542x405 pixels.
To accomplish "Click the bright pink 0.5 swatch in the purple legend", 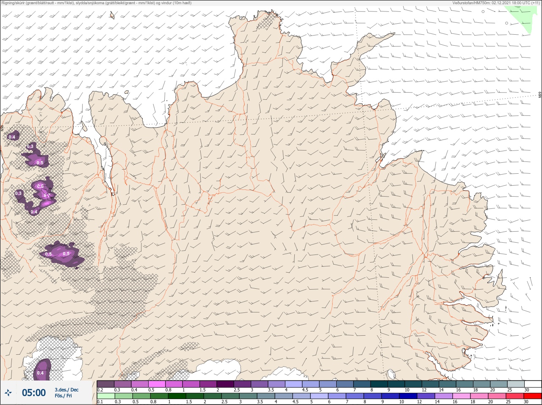I will click(x=157, y=384).
